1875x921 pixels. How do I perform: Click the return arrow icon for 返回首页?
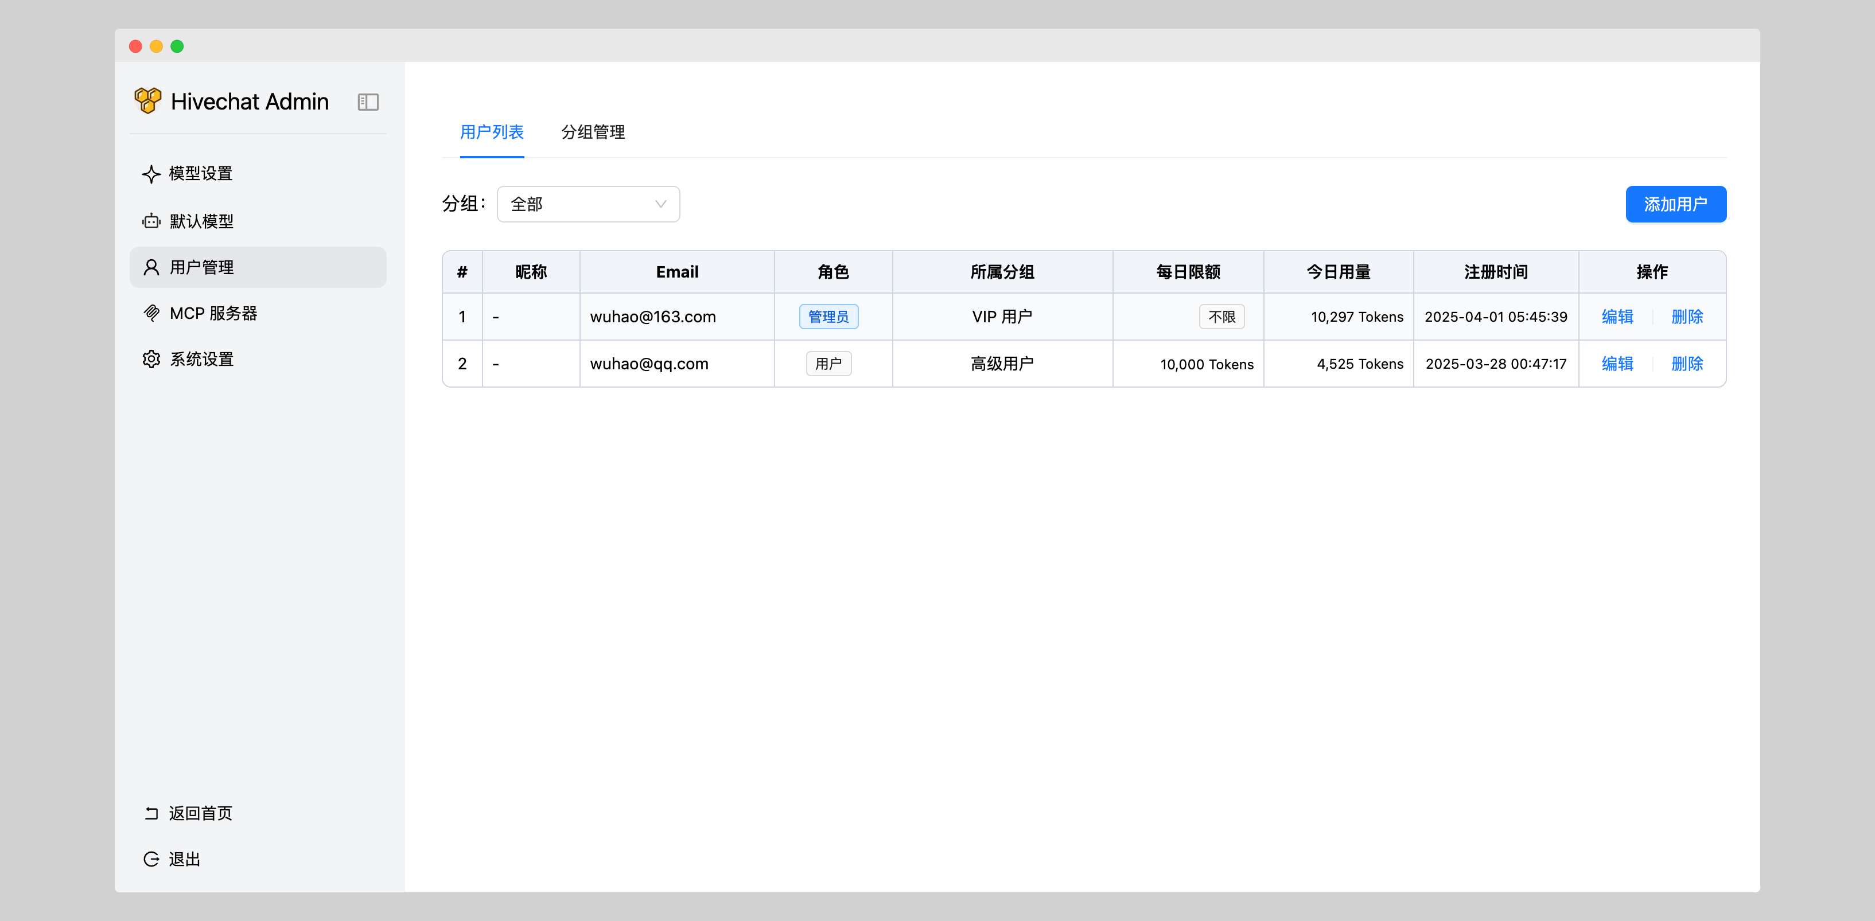[x=151, y=813]
